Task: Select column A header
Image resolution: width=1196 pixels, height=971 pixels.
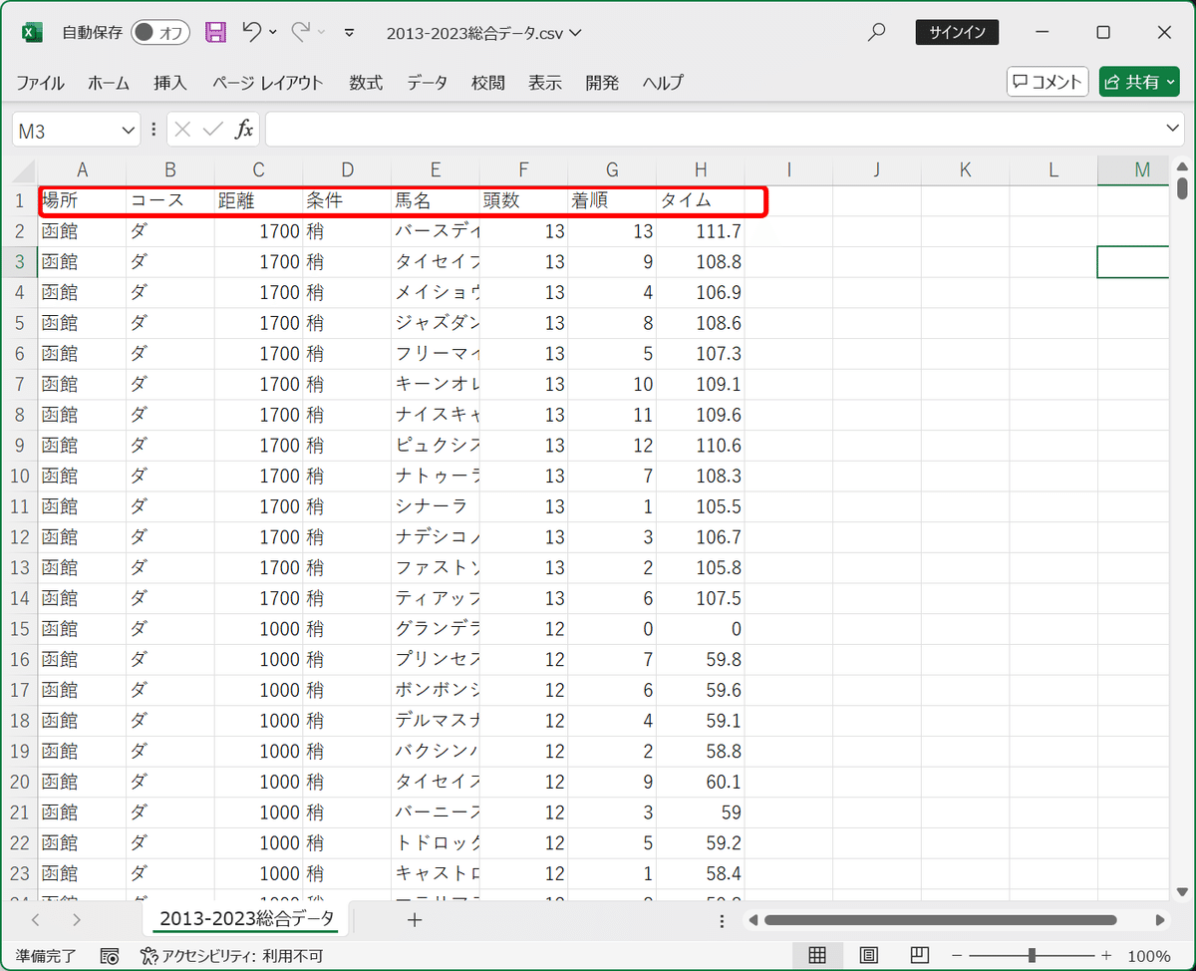Action: click(83, 169)
